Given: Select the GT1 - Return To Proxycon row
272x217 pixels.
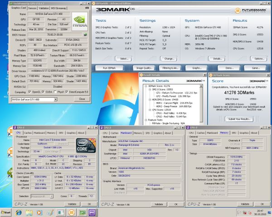Looking at the screenshot, I should pos(177,93).
